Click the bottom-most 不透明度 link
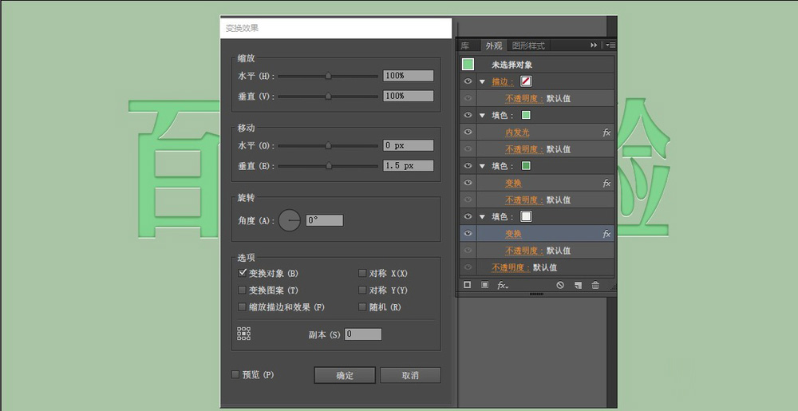This screenshot has width=798, height=411. [x=511, y=267]
